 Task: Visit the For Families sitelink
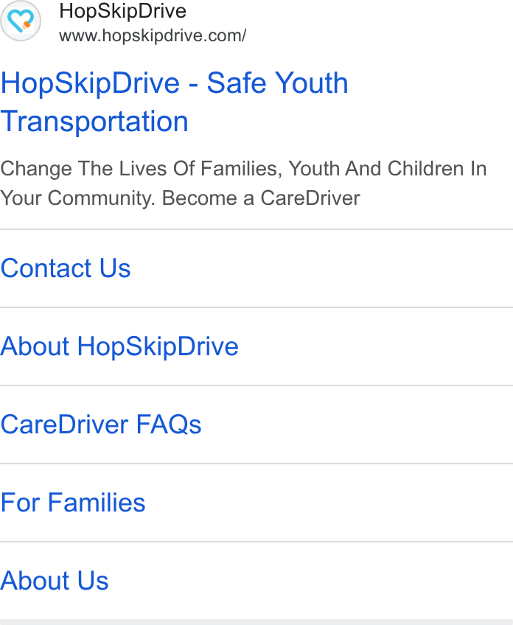point(73,503)
